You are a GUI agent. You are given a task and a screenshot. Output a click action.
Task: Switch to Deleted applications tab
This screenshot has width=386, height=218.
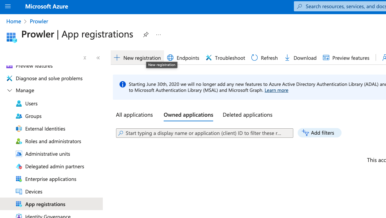coord(248,115)
